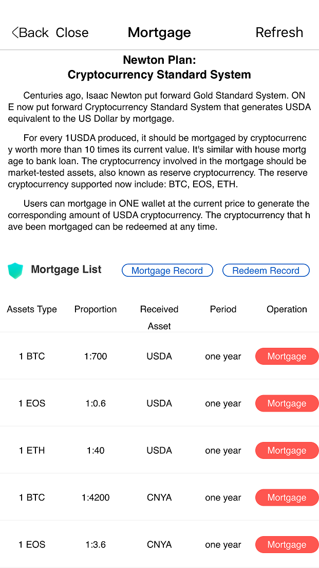Viewport: 319px width, 568px height.
Task: Select the Proportion column header
Action: click(96, 309)
